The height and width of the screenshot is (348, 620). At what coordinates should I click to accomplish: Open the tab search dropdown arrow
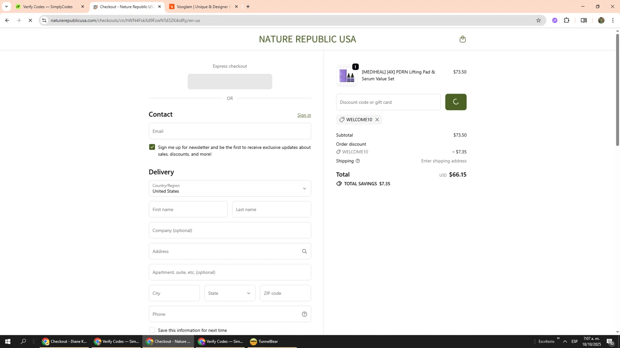(x=6, y=7)
